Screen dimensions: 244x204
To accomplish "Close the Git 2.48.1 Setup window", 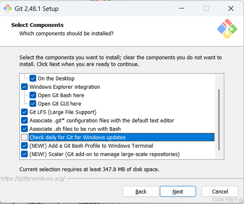I will point(231,8).
